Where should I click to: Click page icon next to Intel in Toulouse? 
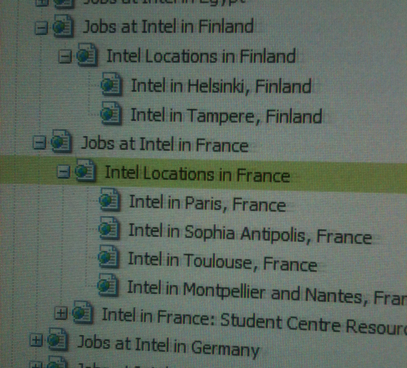pos(109,257)
